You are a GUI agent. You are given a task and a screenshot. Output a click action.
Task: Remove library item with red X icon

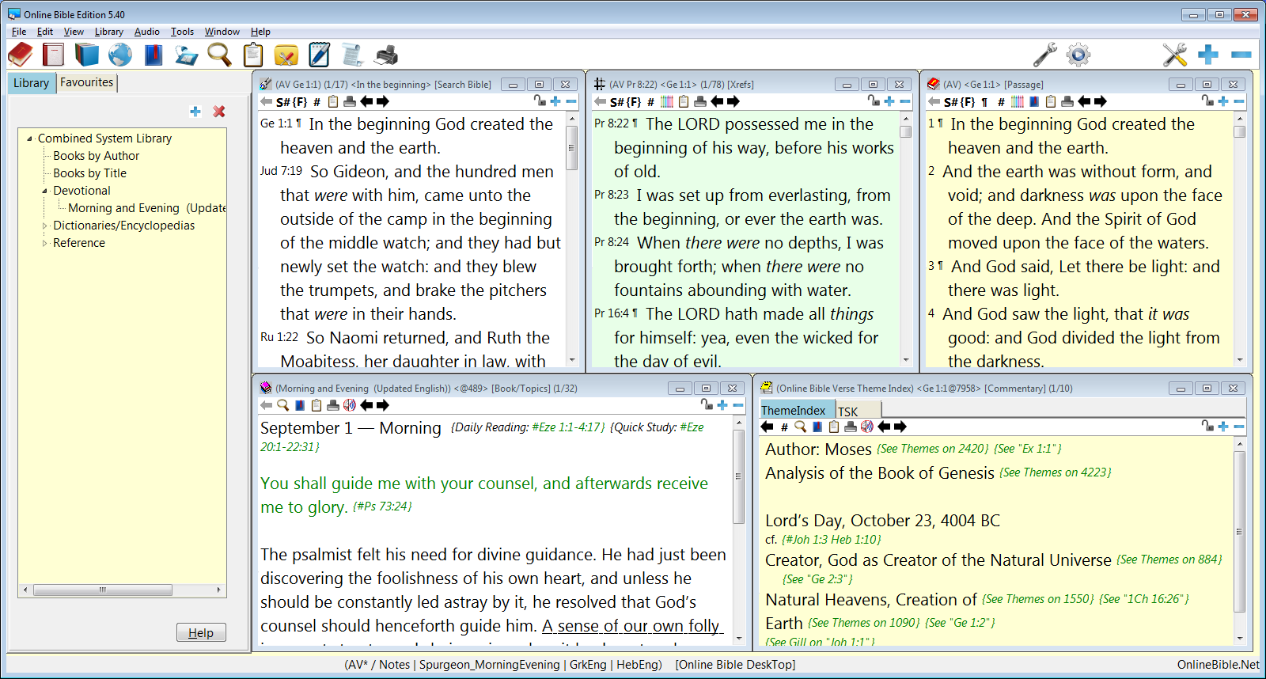click(x=219, y=112)
